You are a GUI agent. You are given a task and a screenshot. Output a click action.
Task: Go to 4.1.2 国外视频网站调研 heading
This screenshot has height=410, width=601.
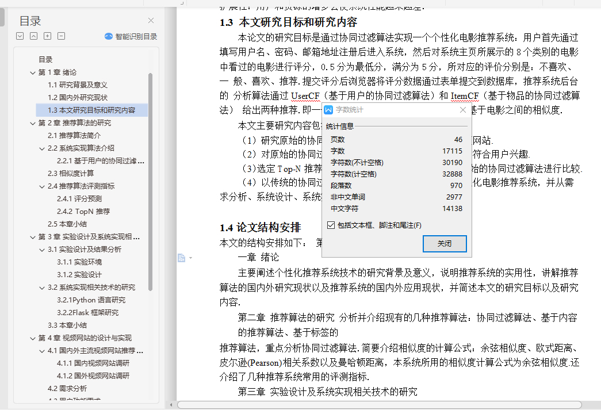click(x=93, y=375)
